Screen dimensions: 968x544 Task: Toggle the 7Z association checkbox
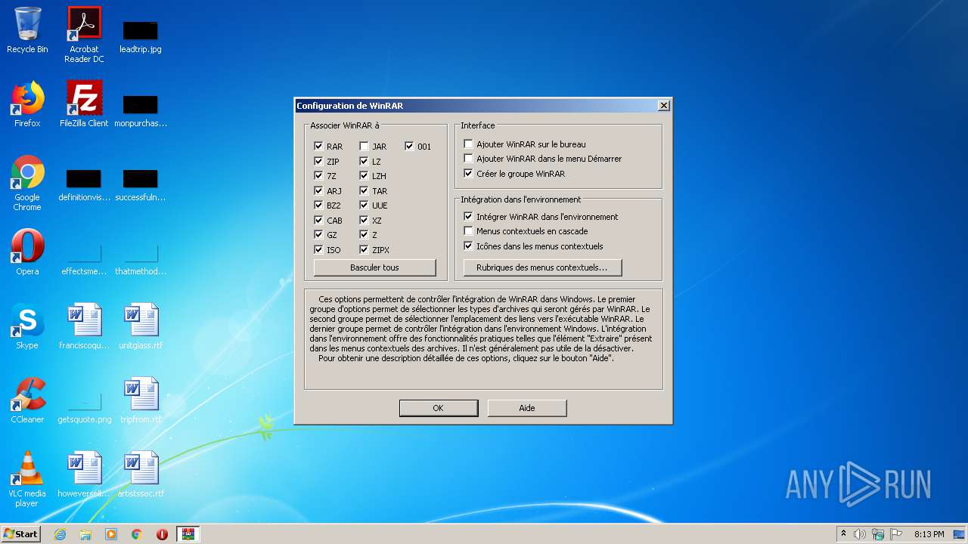318,176
